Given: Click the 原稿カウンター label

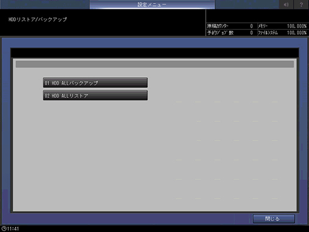Looking at the screenshot, I should [218, 26].
